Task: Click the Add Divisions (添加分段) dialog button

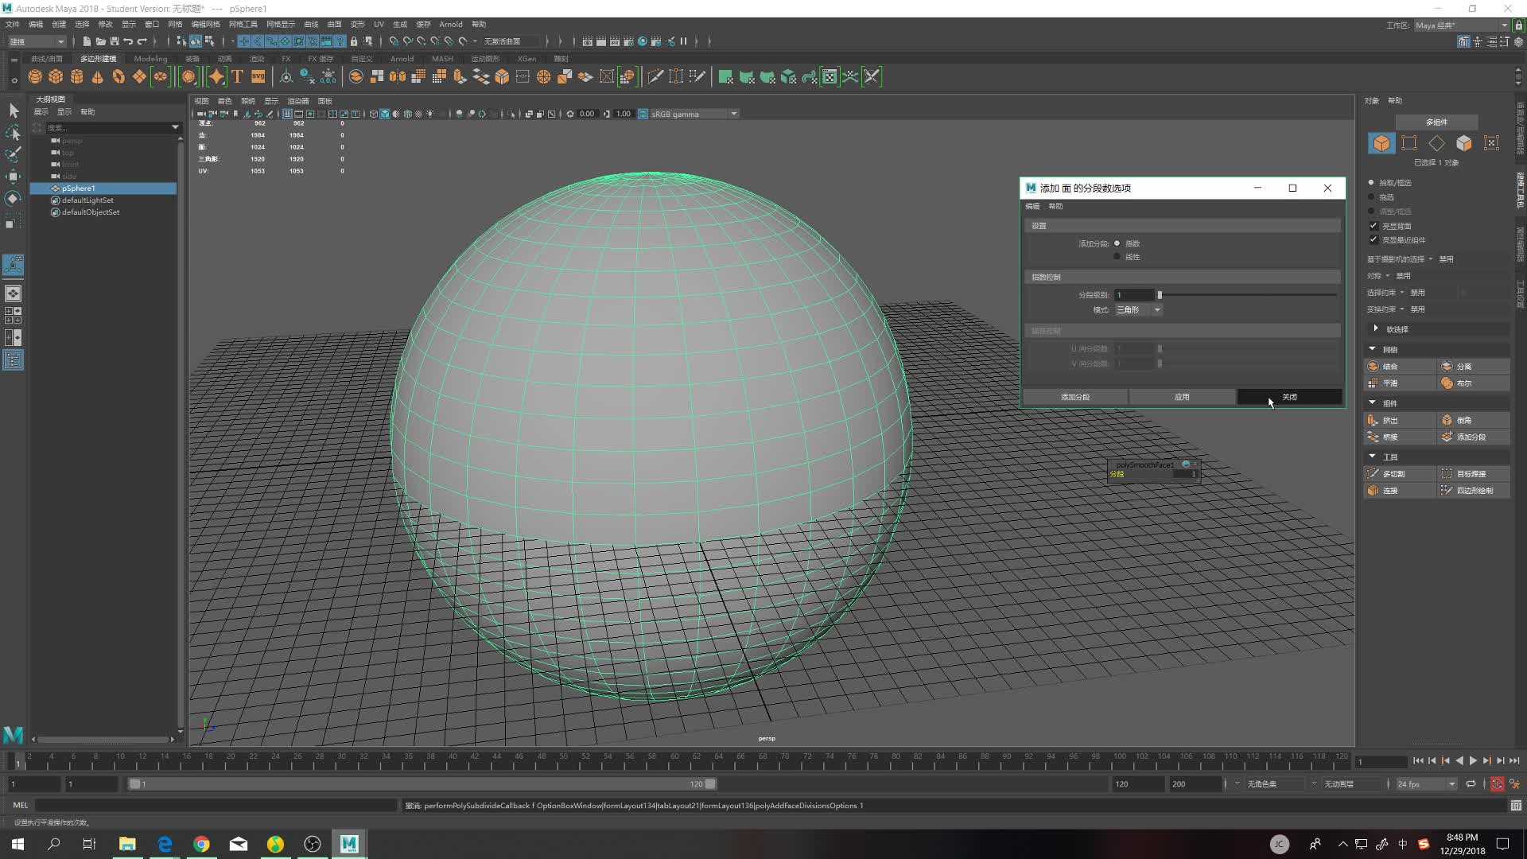Action: [x=1074, y=397]
